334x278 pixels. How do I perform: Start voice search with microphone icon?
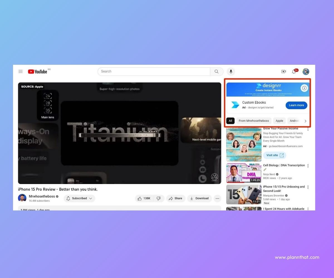231,71
